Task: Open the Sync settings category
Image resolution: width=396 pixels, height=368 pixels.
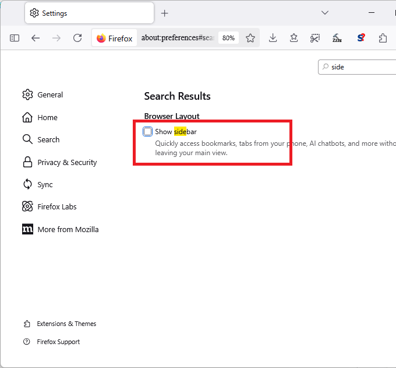Action: click(x=38, y=184)
